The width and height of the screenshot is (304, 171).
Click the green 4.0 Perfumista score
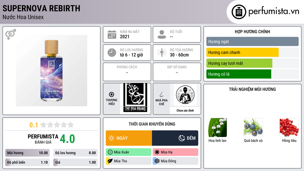[67, 139]
